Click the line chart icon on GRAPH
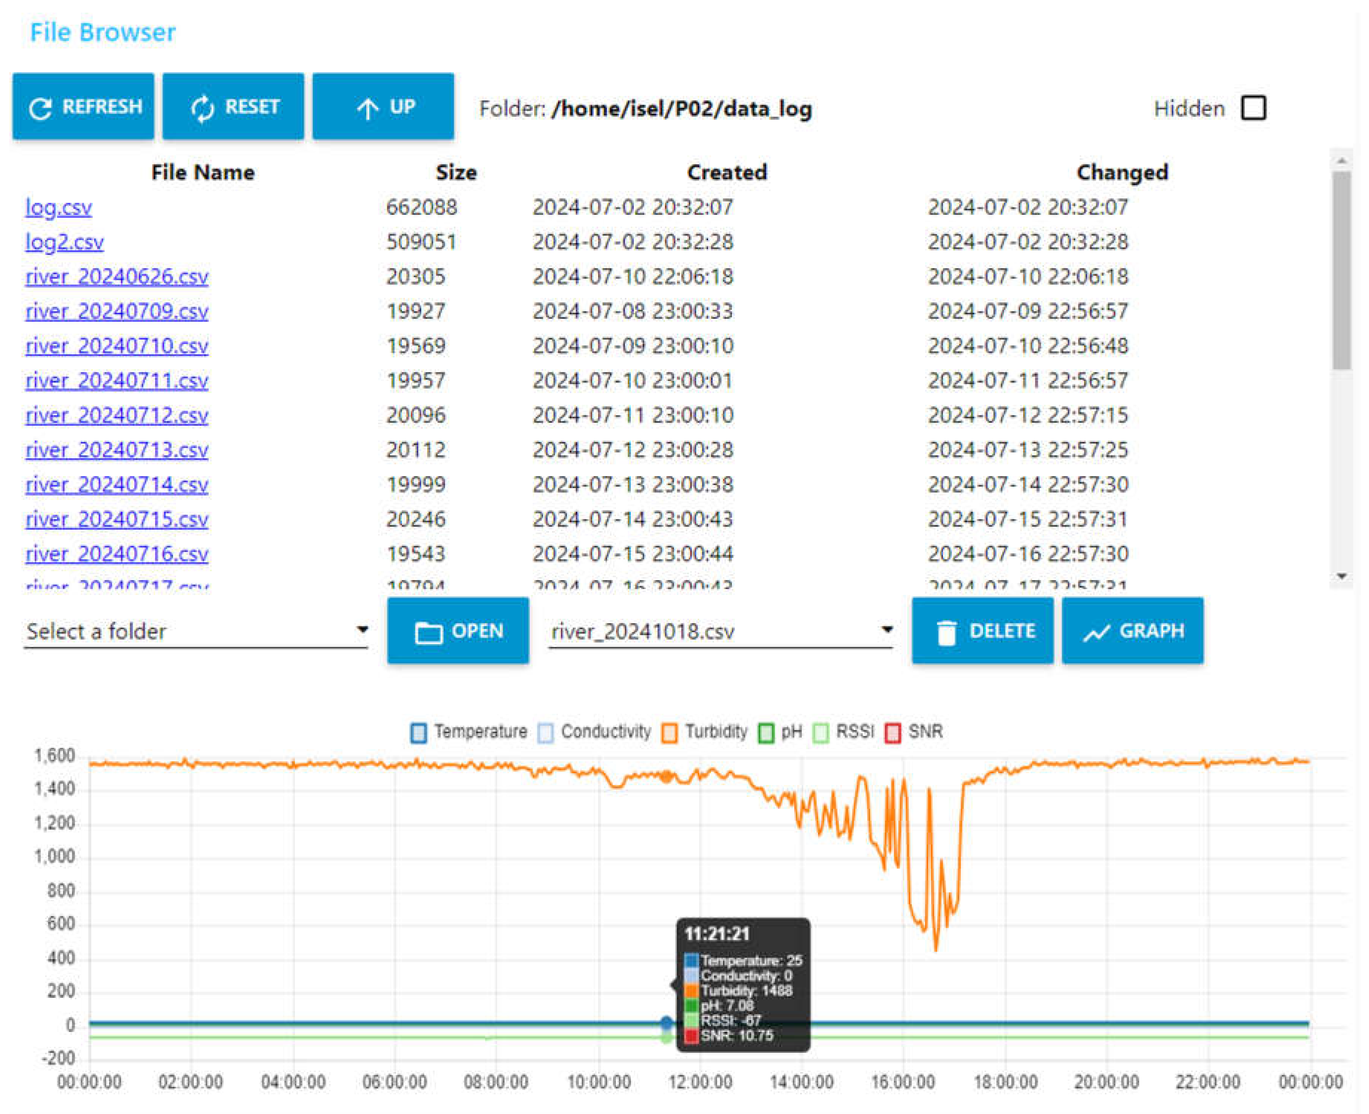Screen dimensions: 1369x1114 (x=1096, y=633)
